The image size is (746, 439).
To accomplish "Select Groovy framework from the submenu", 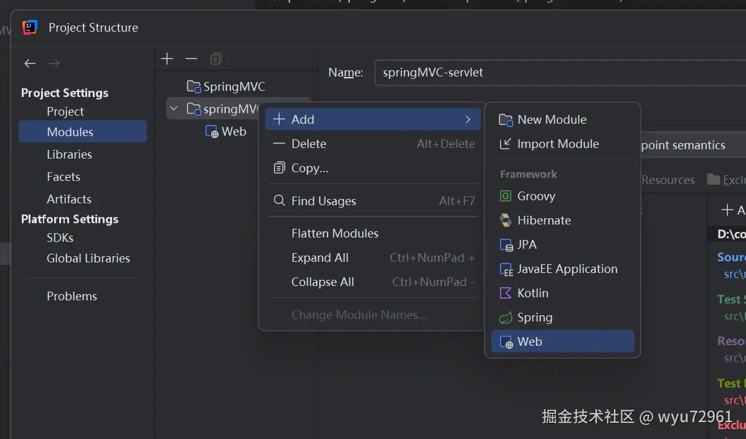I will coord(536,196).
